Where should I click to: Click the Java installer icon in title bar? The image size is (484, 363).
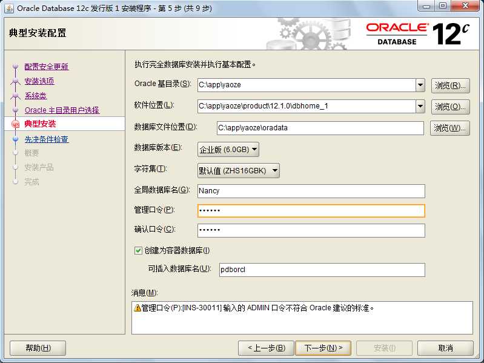point(8,8)
